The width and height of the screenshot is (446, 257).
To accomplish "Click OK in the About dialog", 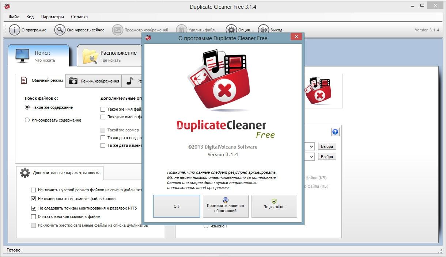I will coord(177,206).
